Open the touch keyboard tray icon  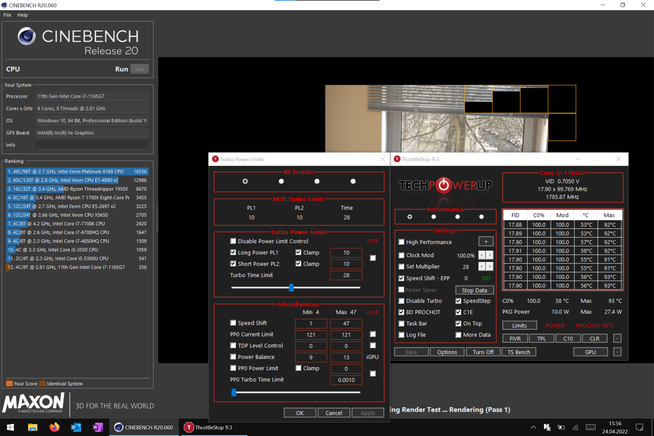tap(591, 427)
